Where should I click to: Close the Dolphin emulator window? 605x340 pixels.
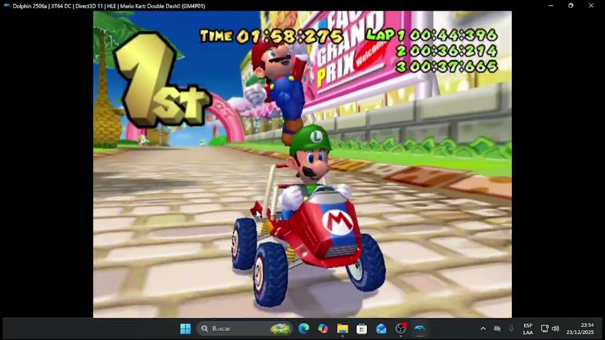591,6
